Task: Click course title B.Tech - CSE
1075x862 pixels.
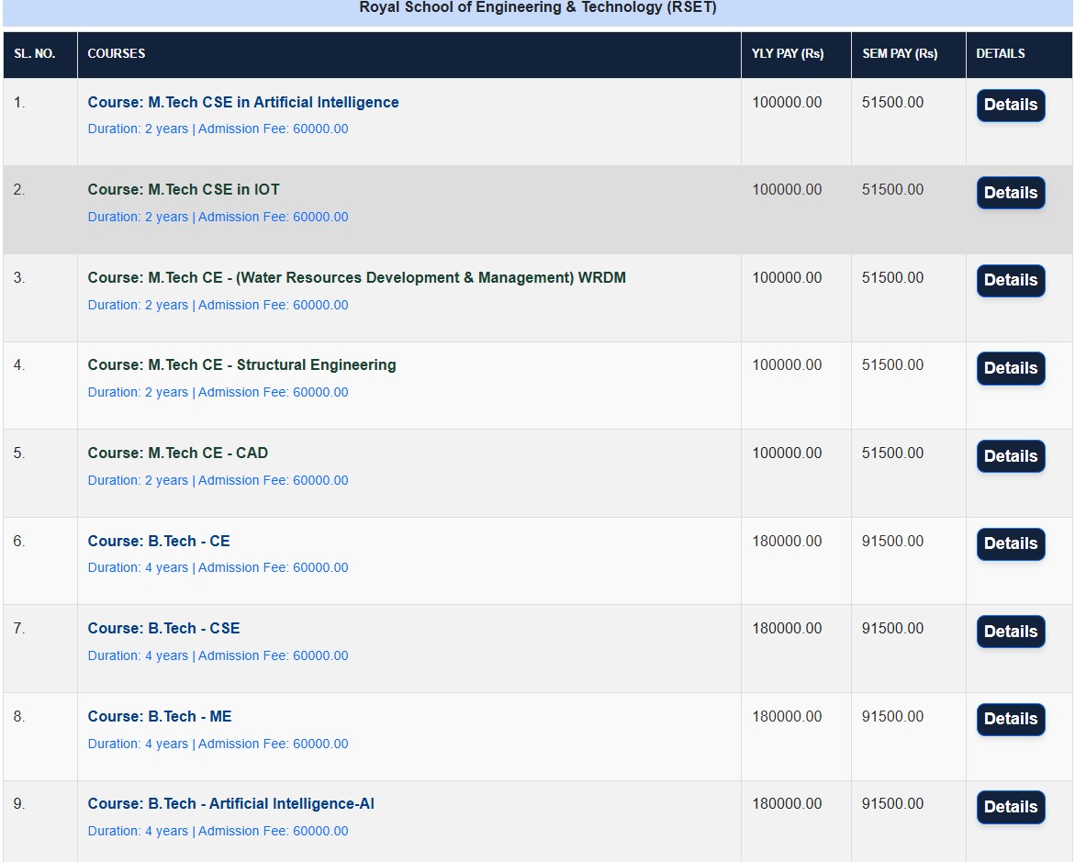Action: [163, 628]
